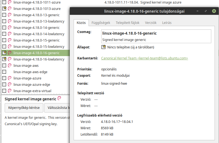Click the package name field in Csomag box
Viewport: 219px width, 143px height.
(156, 36)
